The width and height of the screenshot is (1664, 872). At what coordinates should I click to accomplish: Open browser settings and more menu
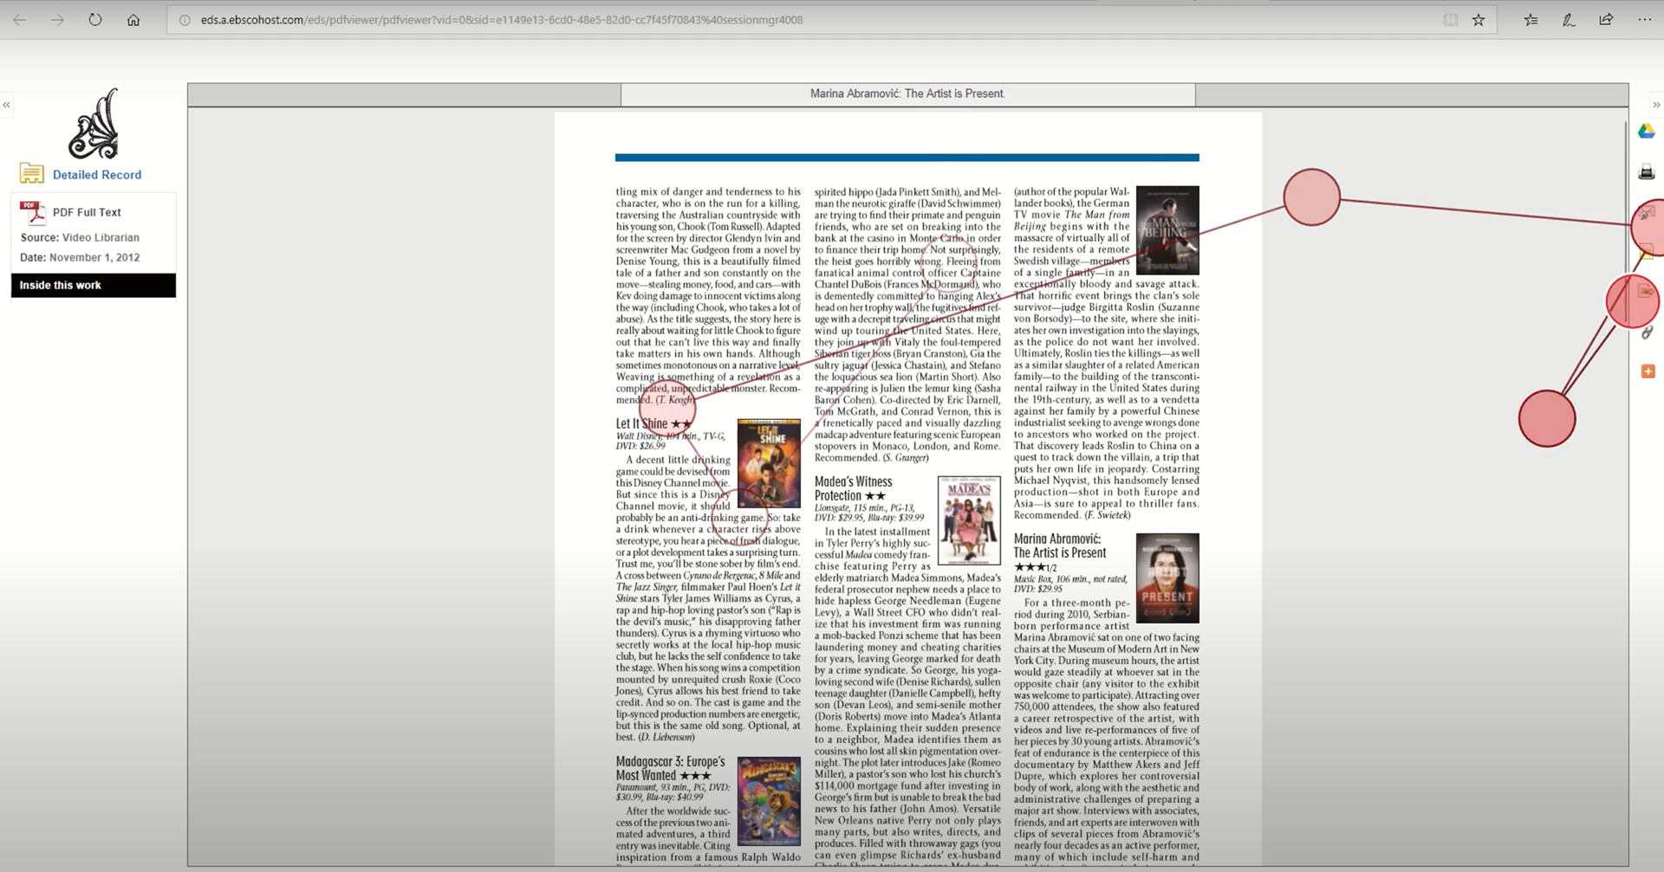point(1644,20)
